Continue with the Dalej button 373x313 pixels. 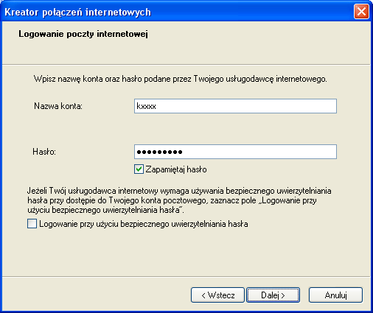tap(273, 295)
